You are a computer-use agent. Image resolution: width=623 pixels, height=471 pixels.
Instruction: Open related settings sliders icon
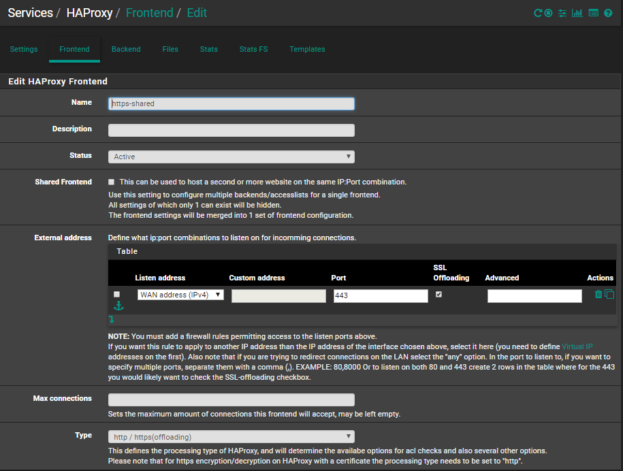point(562,13)
